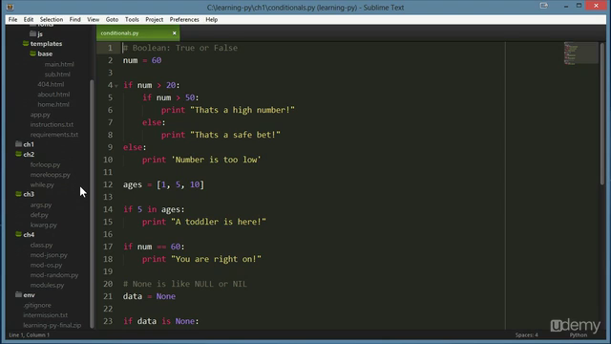
Task: Collapse the ch3 folder icon
Action: pos(18,194)
